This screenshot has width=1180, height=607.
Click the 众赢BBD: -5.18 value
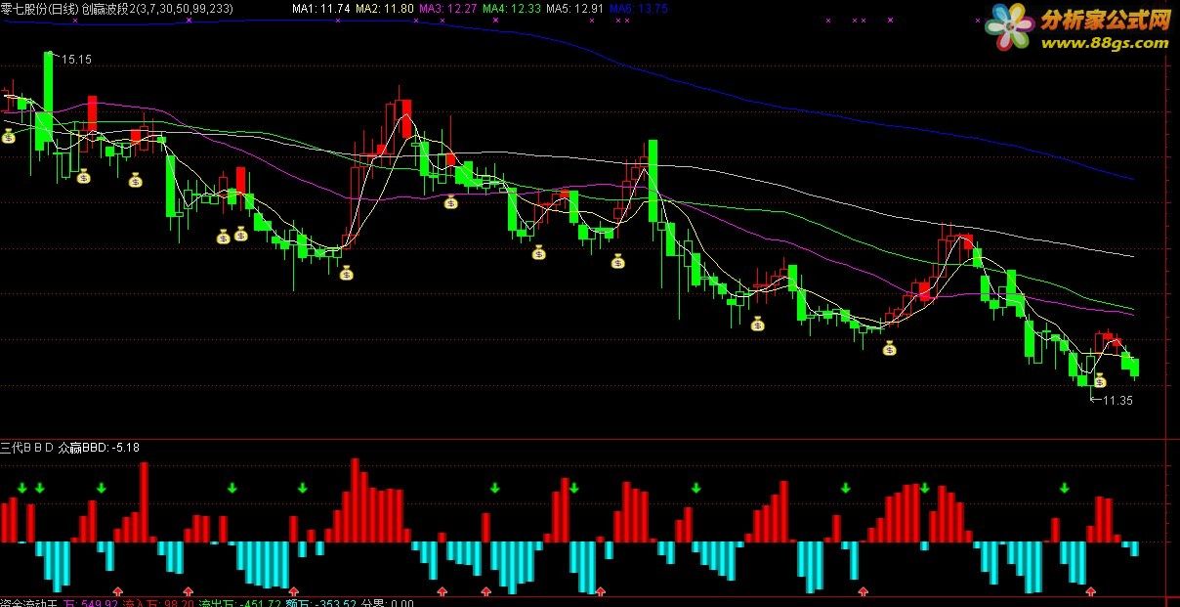100,448
